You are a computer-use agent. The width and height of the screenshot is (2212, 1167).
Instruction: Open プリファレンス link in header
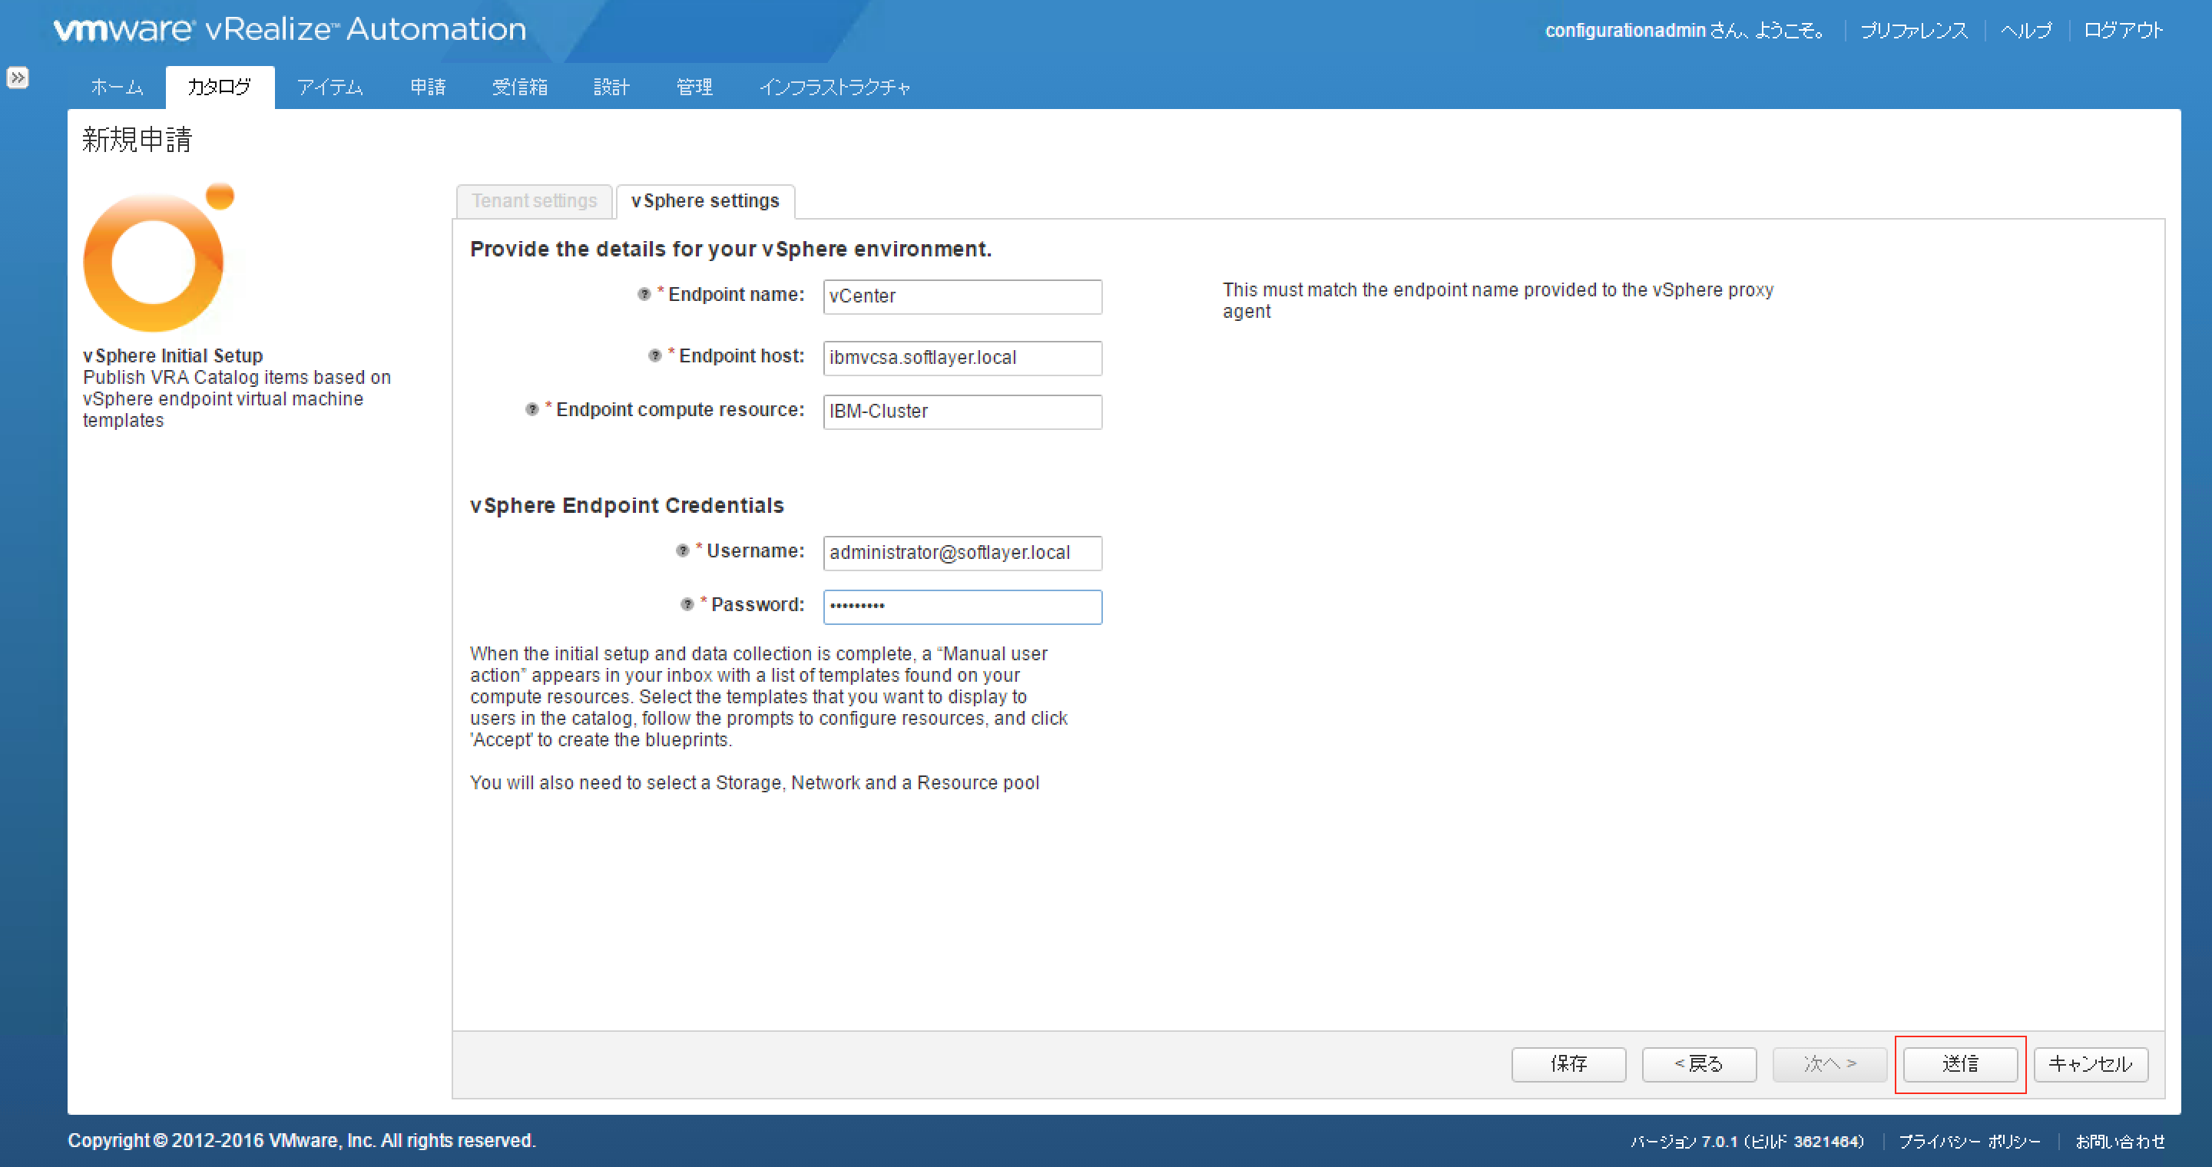1914,31
